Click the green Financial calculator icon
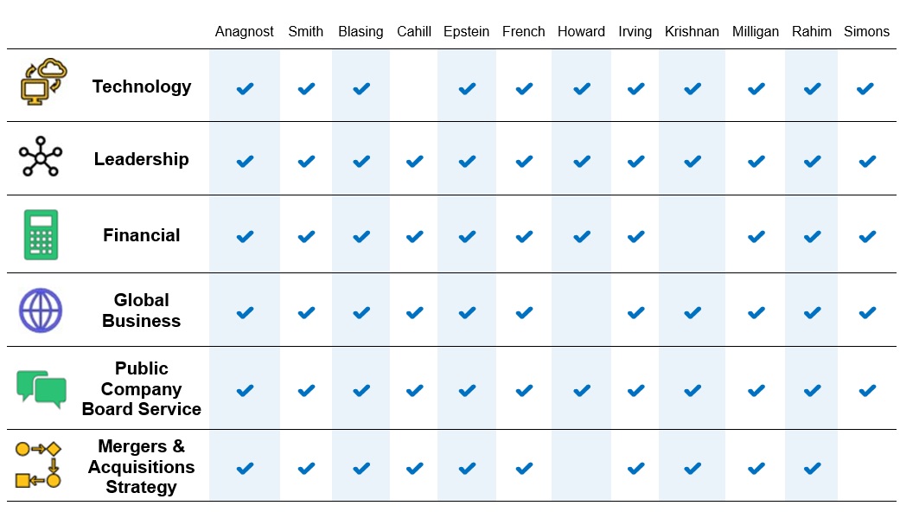Viewport: 900px width, 512px height. click(41, 234)
